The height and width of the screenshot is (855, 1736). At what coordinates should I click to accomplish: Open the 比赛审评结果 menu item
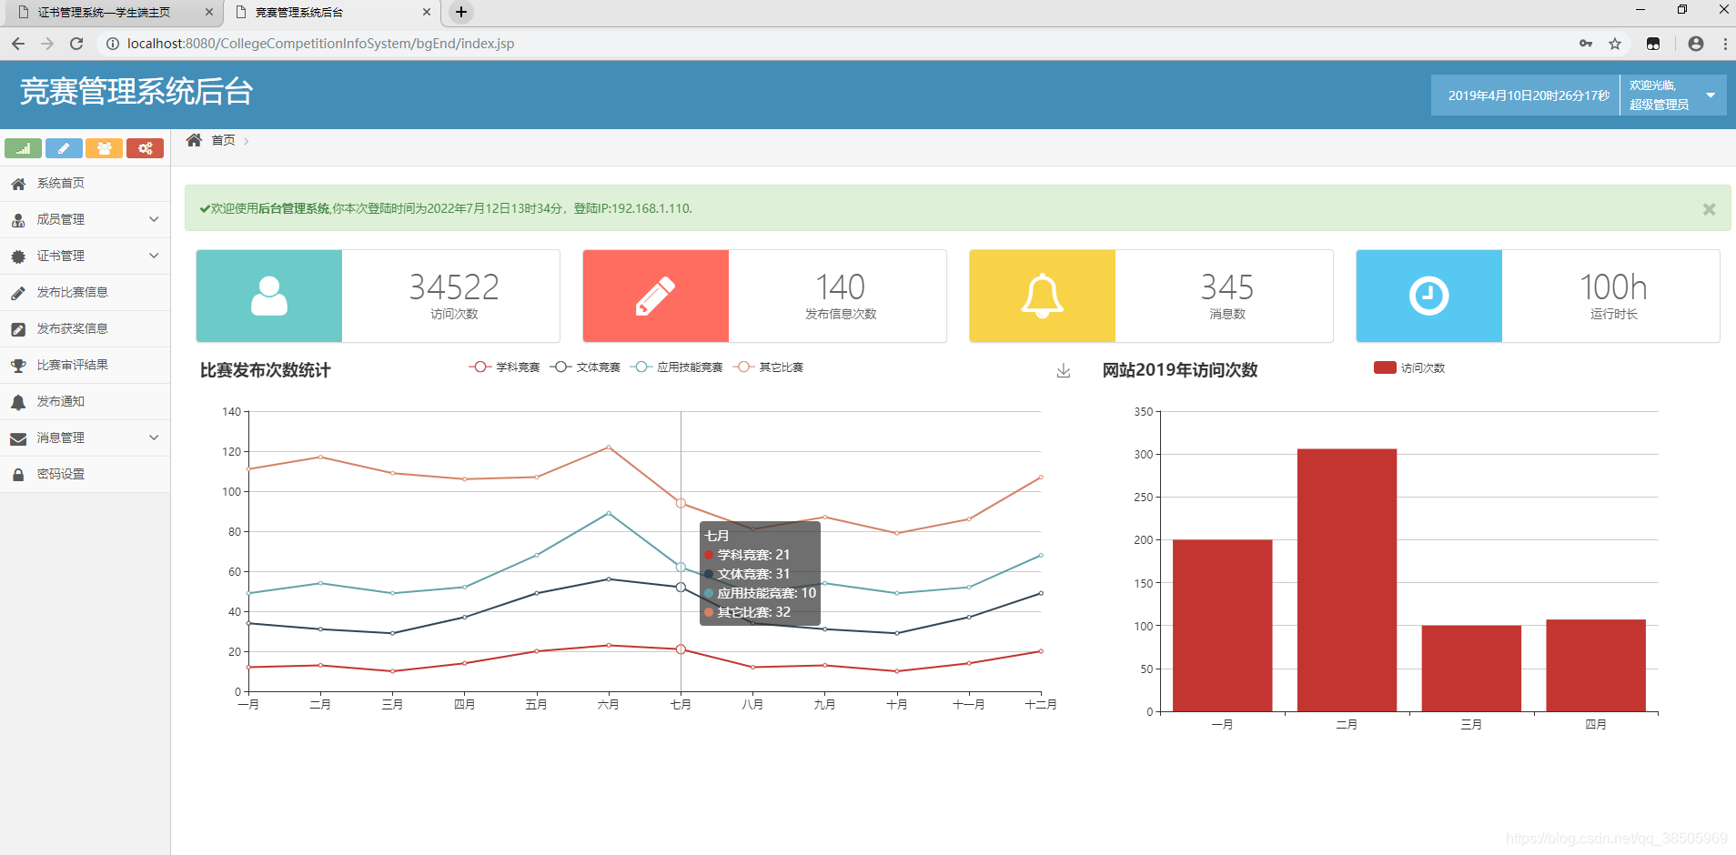point(85,366)
